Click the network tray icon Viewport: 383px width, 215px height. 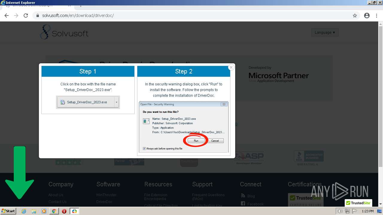point(347,211)
